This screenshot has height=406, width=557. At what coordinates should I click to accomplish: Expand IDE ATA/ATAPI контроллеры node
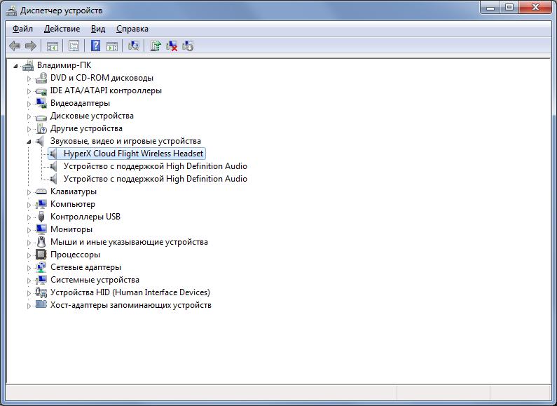click(x=29, y=91)
